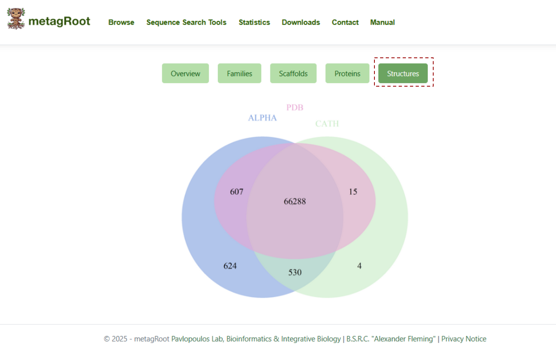The height and width of the screenshot is (355, 556).
Task: Click the PDB label above the diagram
Action: click(x=295, y=107)
